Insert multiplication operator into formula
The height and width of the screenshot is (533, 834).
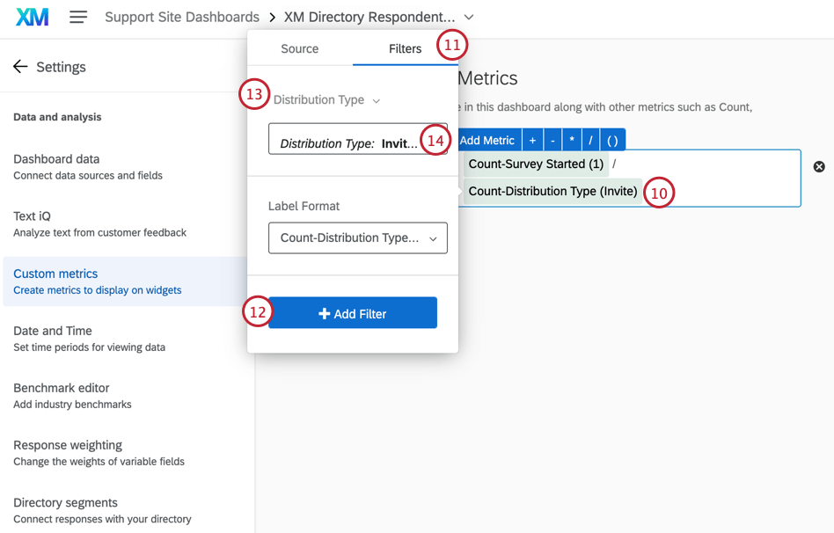click(572, 141)
